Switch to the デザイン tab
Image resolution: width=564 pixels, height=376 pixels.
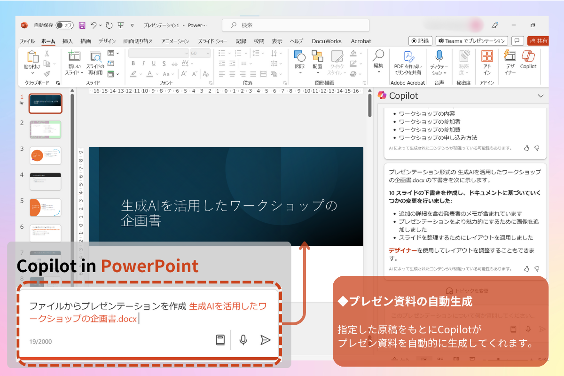pos(108,41)
